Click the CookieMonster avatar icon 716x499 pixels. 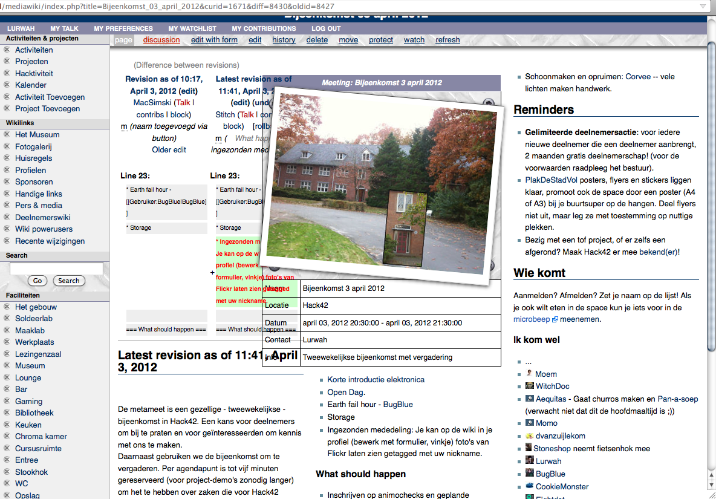pyautogui.click(x=530, y=486)
